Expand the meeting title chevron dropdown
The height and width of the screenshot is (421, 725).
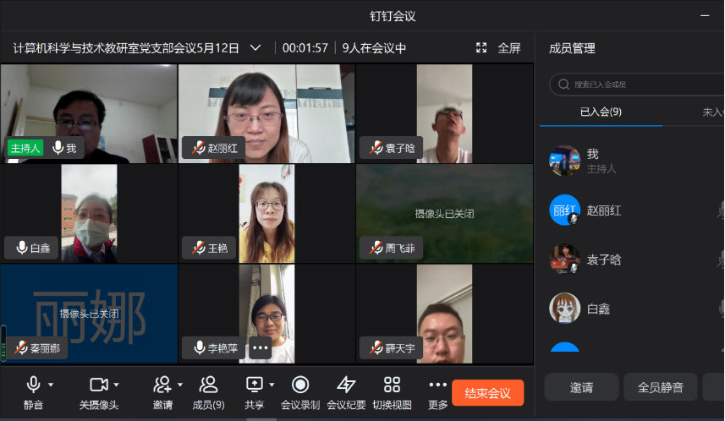tap(255, 48)
